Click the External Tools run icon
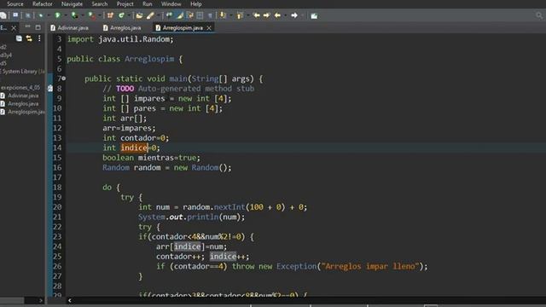 pos(91,15)
